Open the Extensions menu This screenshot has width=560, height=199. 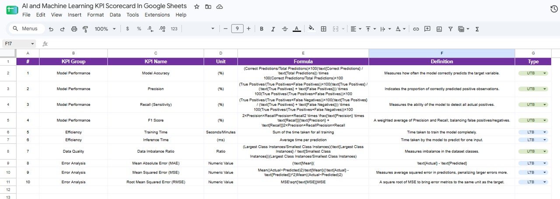click(157, 14)
